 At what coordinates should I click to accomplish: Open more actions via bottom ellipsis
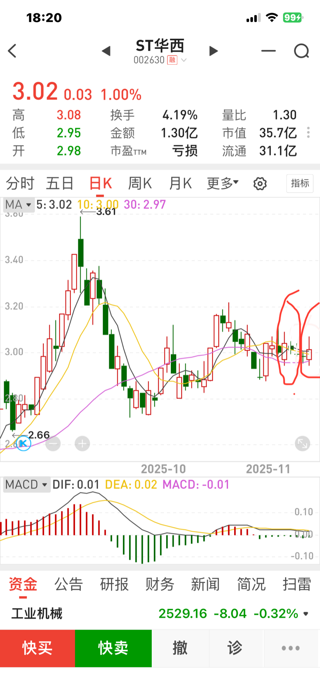(290, 648)
